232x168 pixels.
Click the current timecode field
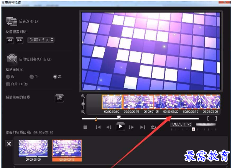(182, 124)
